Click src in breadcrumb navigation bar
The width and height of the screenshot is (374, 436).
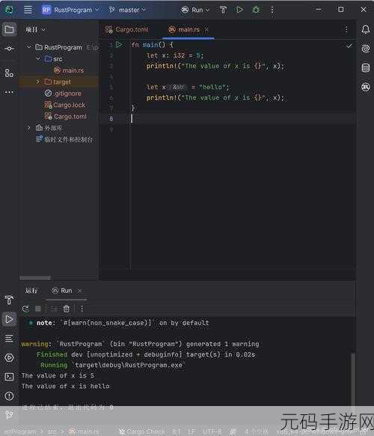coord(52,432)
